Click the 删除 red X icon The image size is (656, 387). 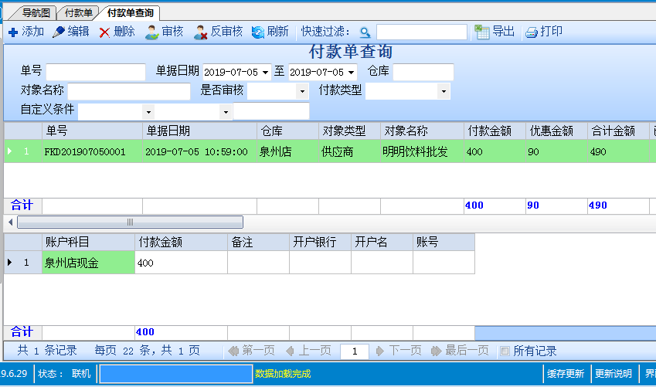[104, 32]
